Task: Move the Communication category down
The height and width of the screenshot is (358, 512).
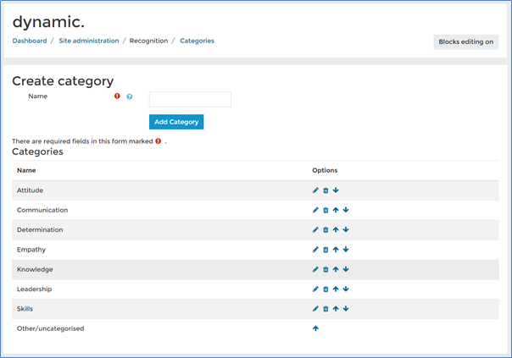Action: point(346,210)
